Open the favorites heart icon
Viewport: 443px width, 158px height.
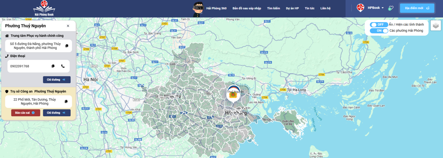[391, 8]
